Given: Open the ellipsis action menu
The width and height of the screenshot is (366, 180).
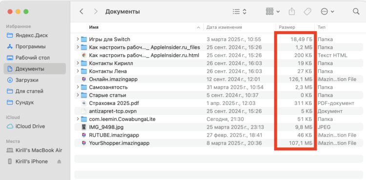Looking at the screenshot, I should (327, 11).
